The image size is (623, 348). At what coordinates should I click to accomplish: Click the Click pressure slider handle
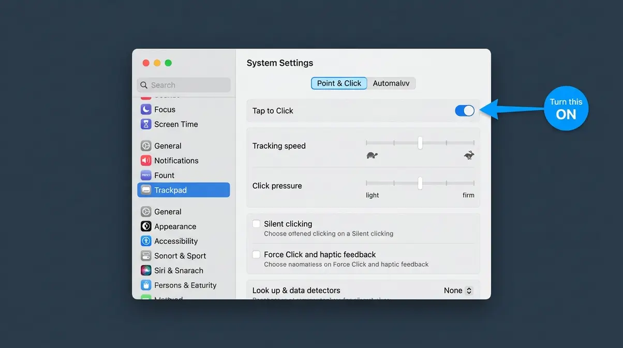[420, 183]
